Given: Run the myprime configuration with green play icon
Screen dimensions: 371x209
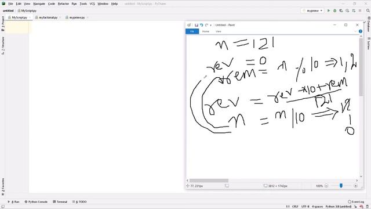Looking at the screenshot, I should pos(329,10).
